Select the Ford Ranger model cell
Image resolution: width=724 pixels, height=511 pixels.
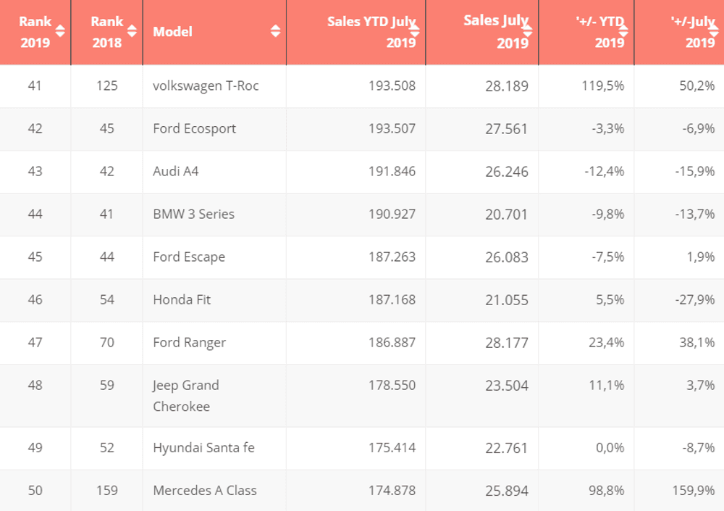(189, 342)
